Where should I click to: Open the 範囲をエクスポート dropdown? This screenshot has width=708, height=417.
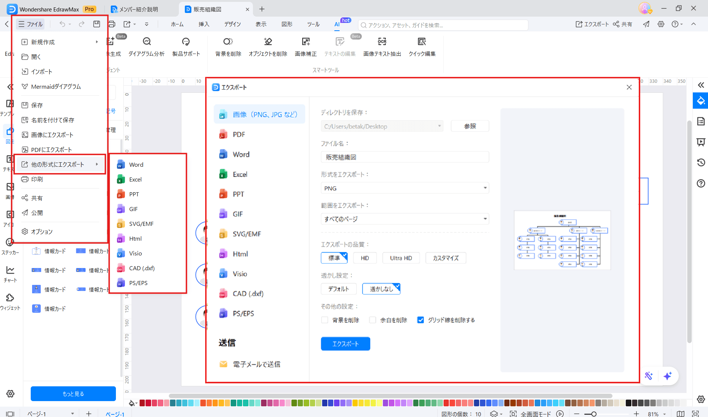click(405, 219)
